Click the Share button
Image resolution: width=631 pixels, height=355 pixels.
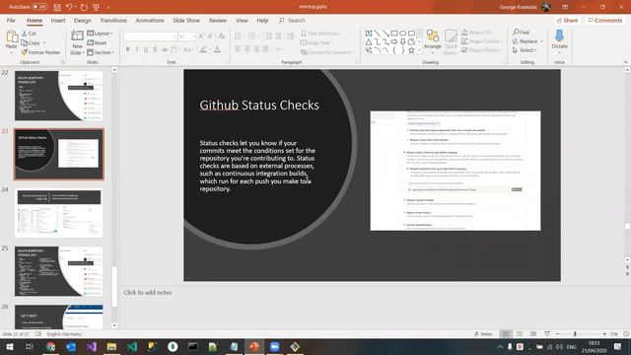tap(568, 20)
